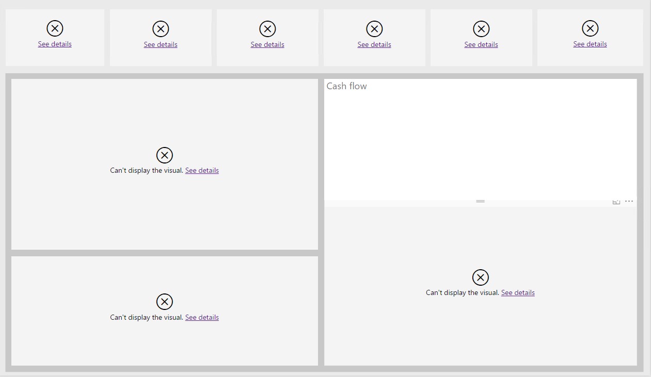Screen dimensions: 651x377
Task: Click See details in the fourth top card
Action: [x=374, y=44]
